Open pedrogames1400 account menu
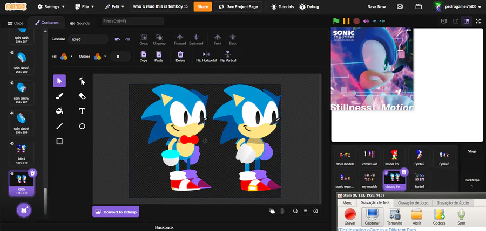The height and width of the screenshot is (231, 486). [457, 6]
